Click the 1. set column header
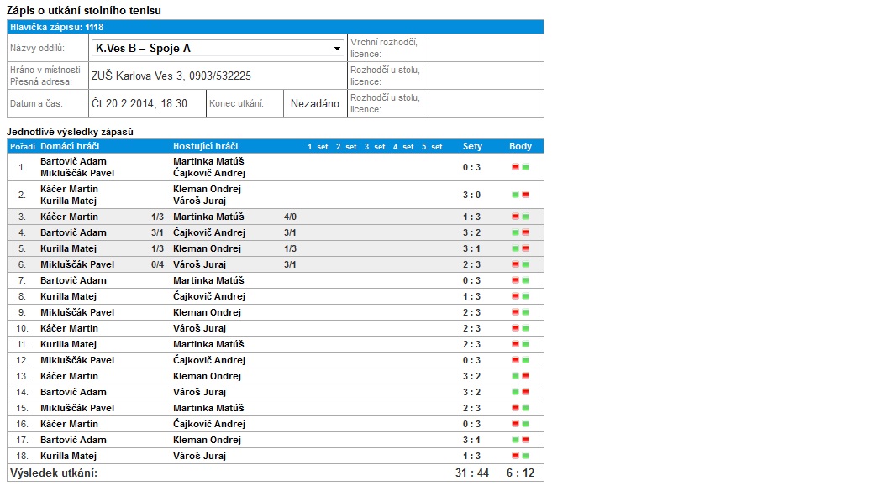The image size is (873, 491). point(318,147)
